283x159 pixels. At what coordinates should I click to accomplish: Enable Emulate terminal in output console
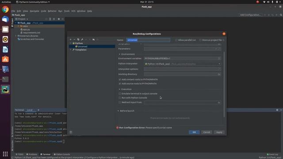[x=120, y=94]
